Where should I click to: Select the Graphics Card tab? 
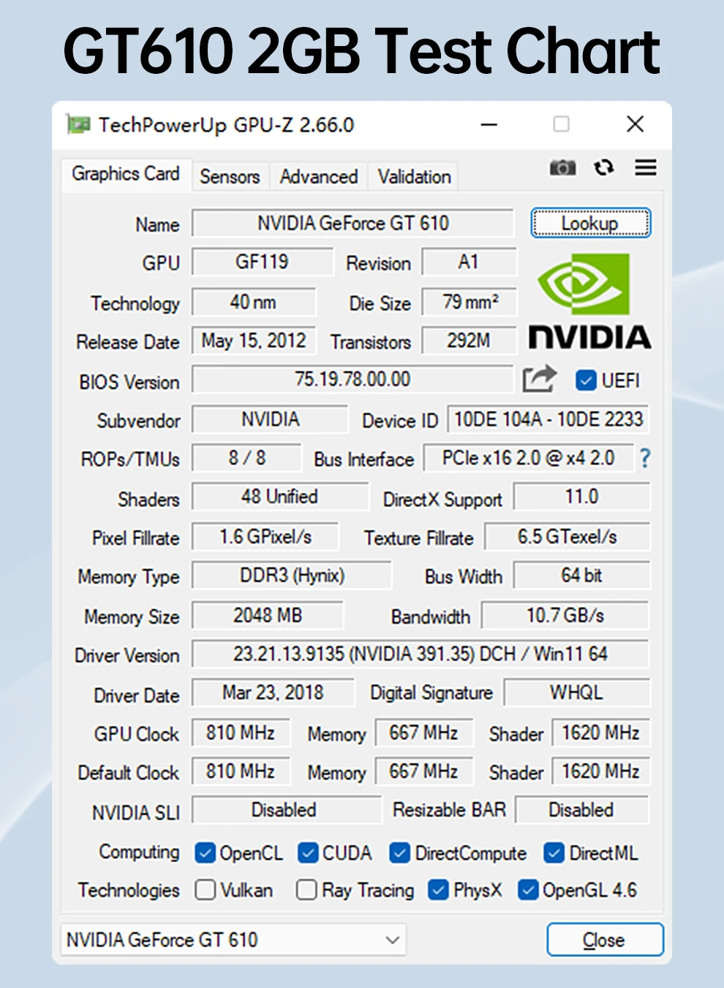(126, 174)
